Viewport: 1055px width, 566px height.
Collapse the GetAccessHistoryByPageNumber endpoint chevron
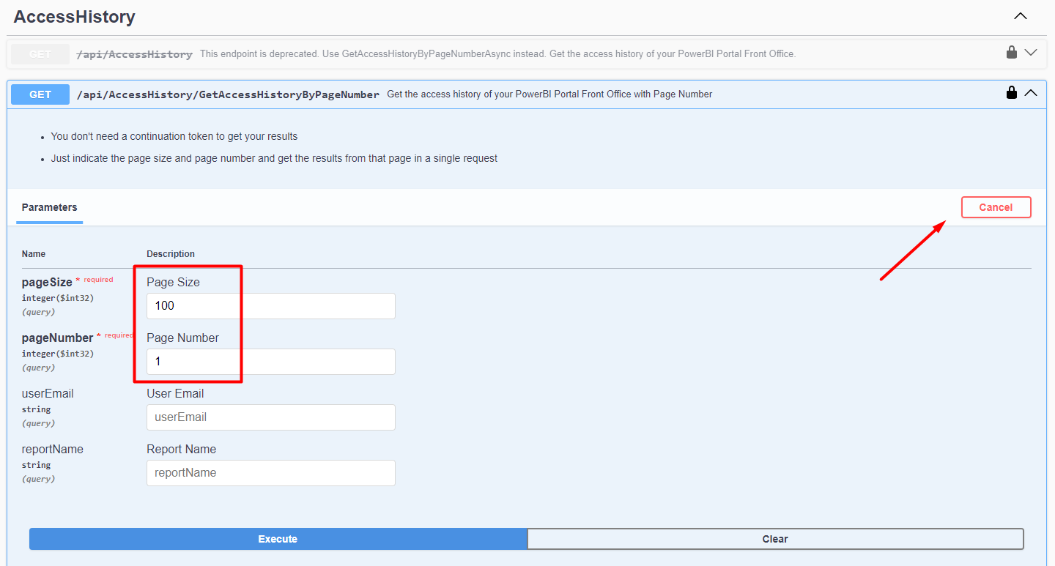pos(1031,93)
